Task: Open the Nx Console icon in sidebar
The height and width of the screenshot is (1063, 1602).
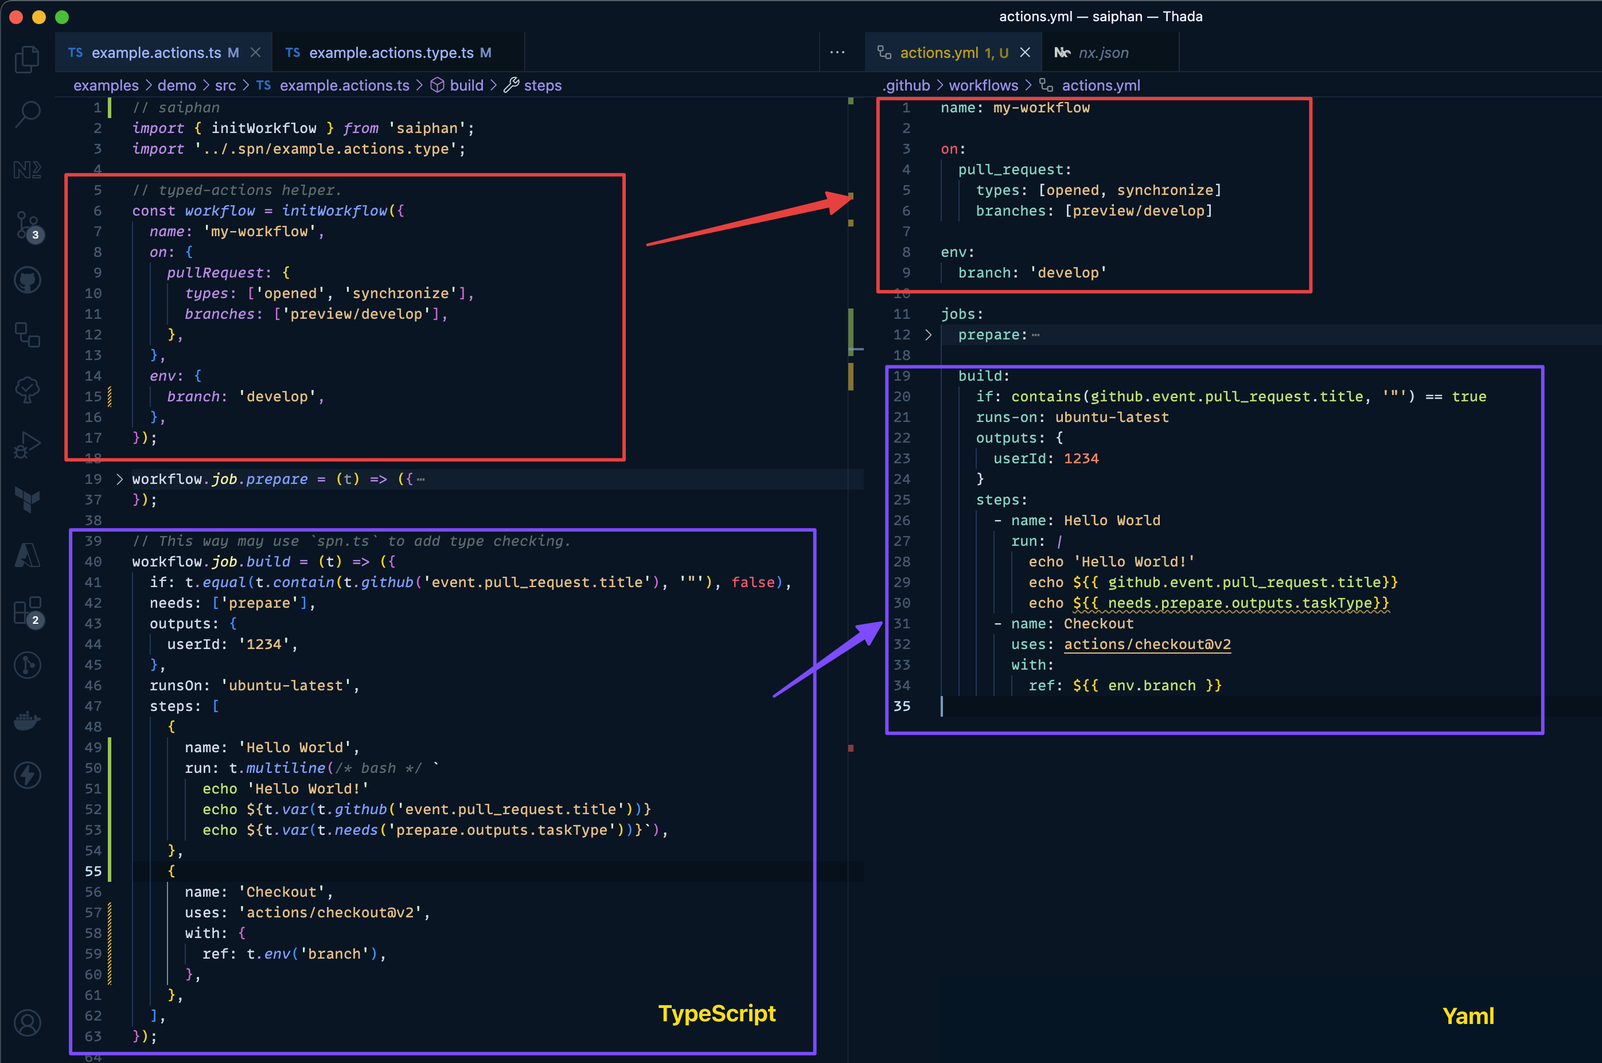Action: pos(27,170)
